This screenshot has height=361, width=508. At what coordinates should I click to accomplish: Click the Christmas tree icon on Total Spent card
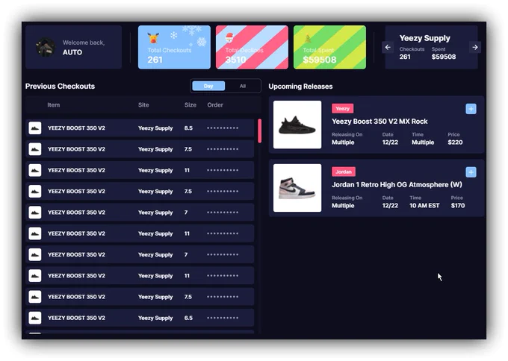click(x=308, y=39)
